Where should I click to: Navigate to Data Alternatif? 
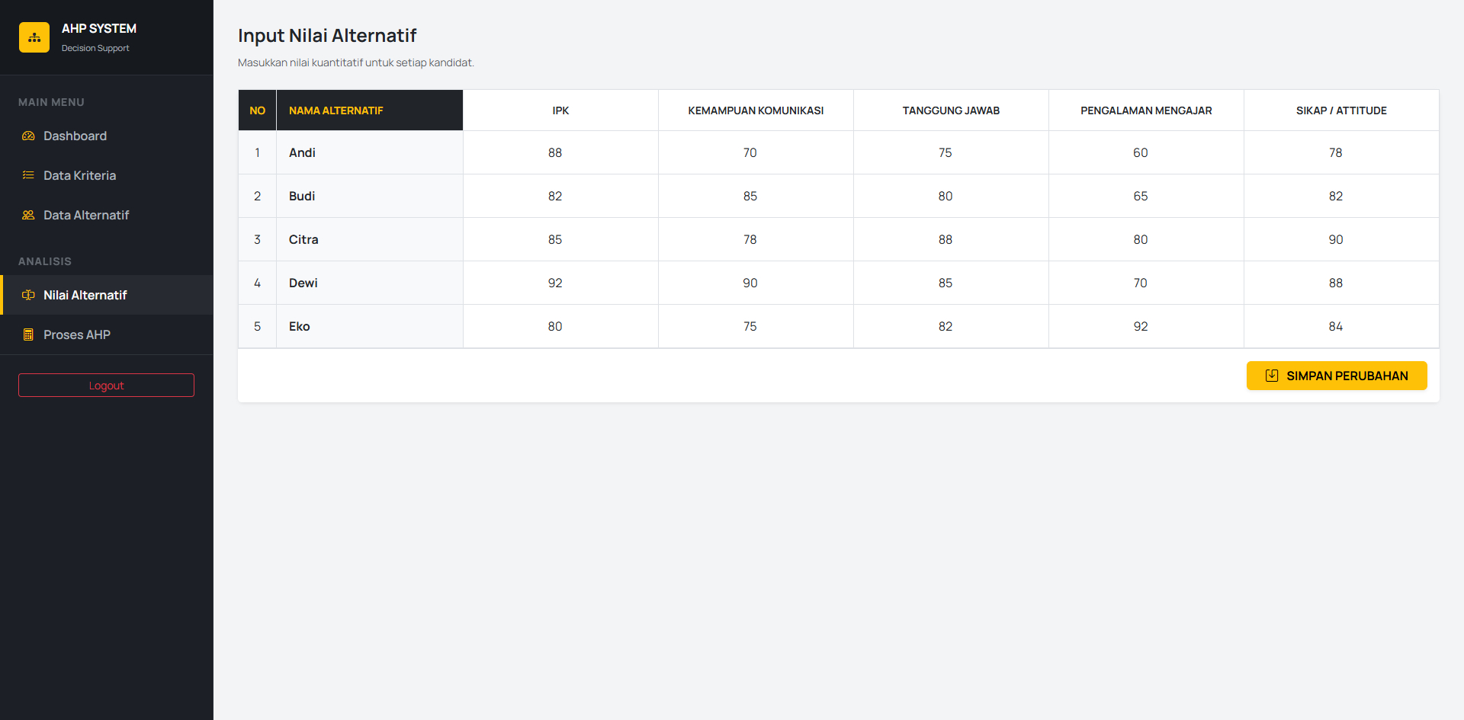85,215
